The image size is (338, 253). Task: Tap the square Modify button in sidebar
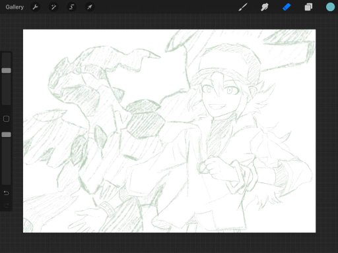click(x=6, y=119)
